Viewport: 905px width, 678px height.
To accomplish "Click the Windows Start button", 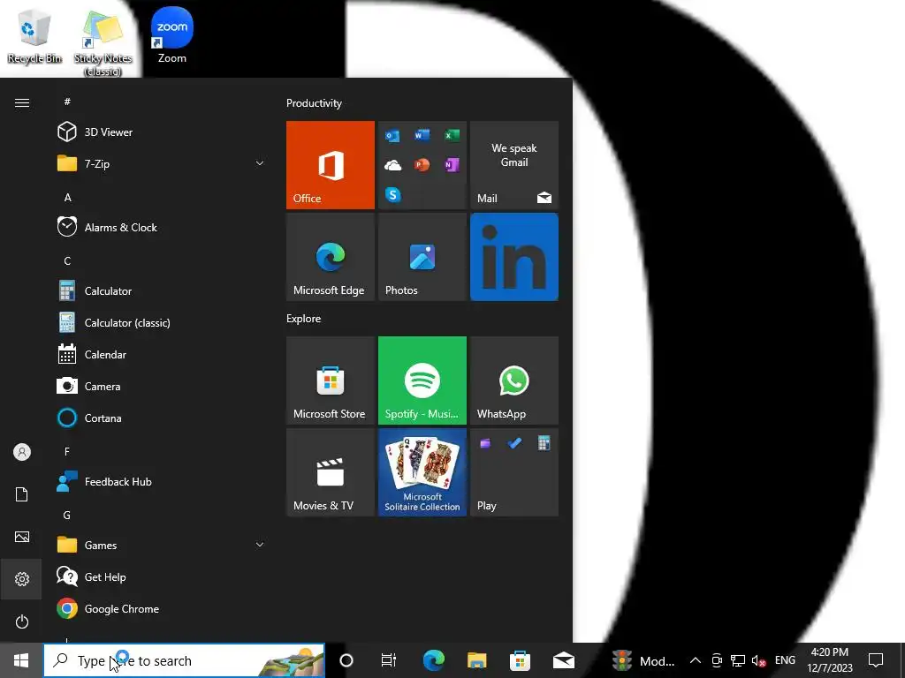I will [x=21, y=660].
